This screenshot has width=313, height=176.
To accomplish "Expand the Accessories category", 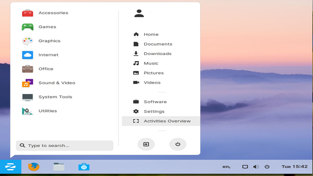I will click(53, 13).
